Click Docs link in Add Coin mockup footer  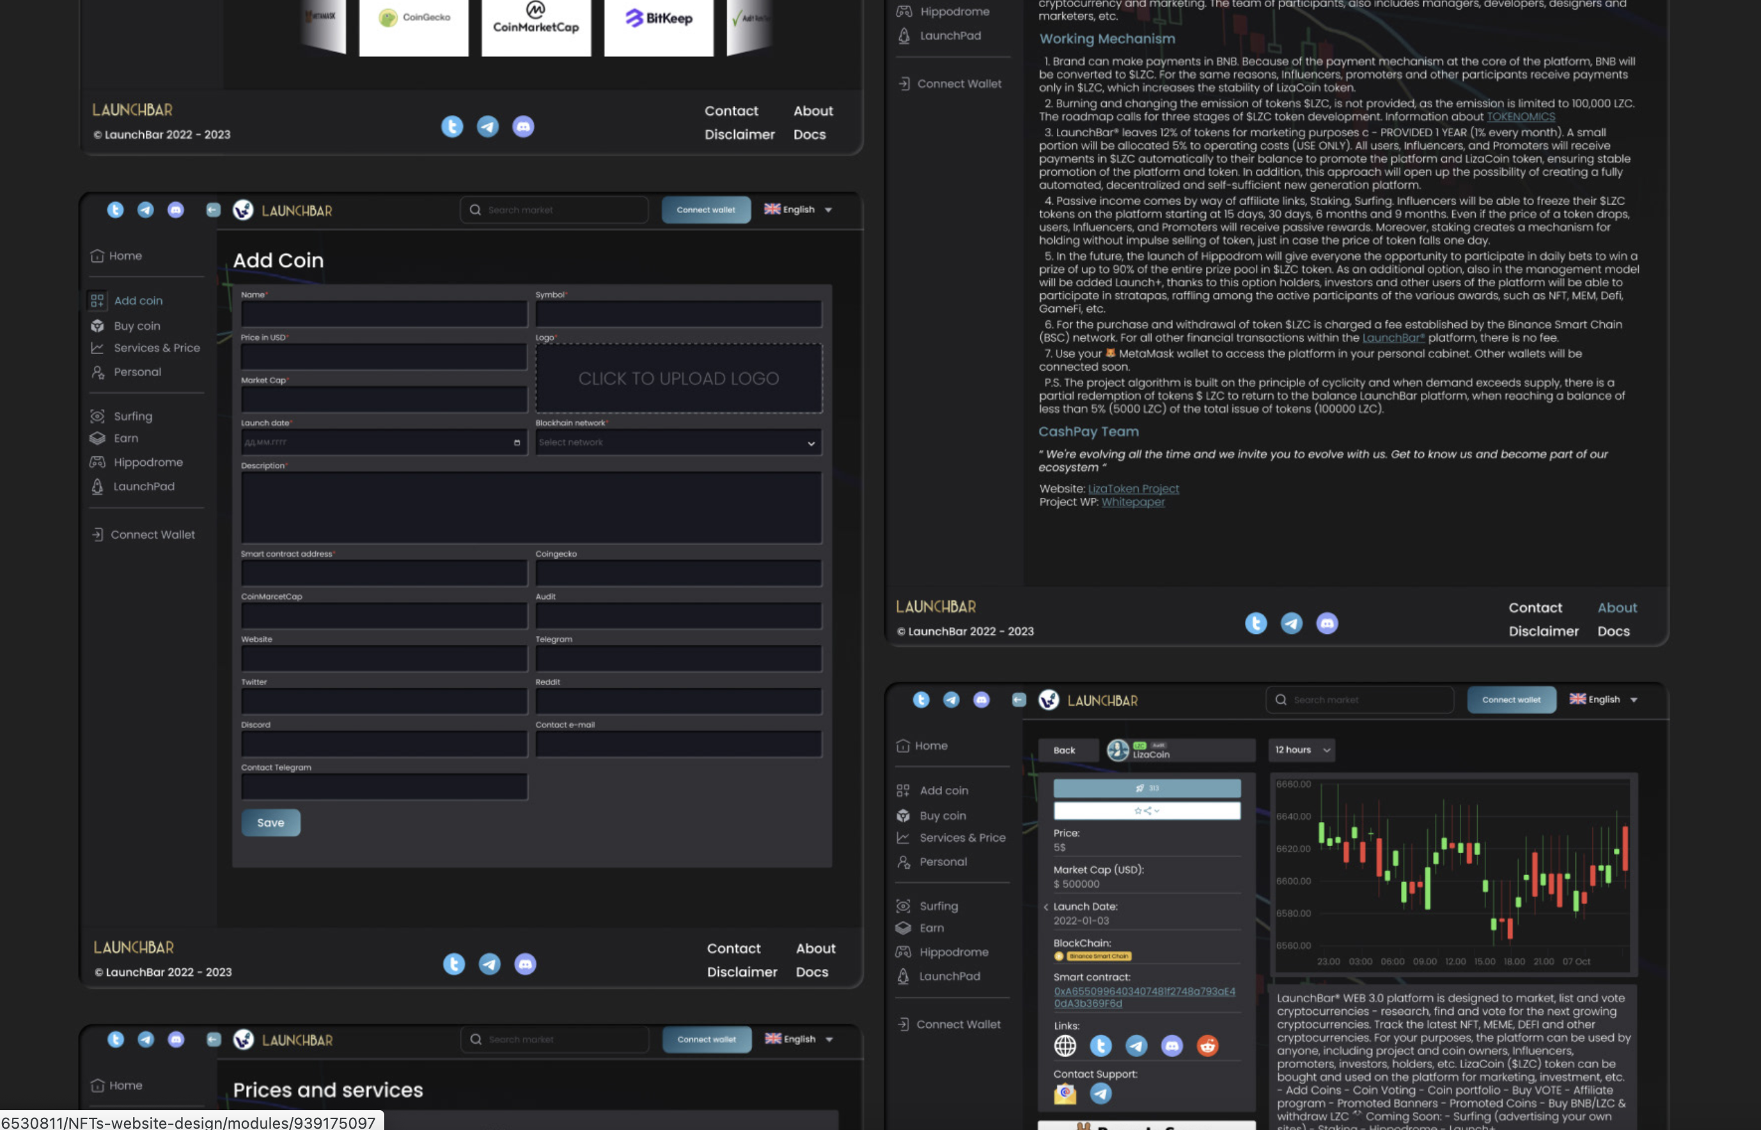pyautogui.click(x=812, y=972)
